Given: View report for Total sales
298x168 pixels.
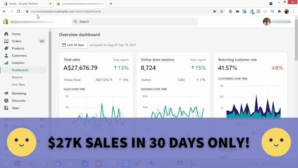Looking at the screenshot, I should pyautogui.click(x=121, y=60).
